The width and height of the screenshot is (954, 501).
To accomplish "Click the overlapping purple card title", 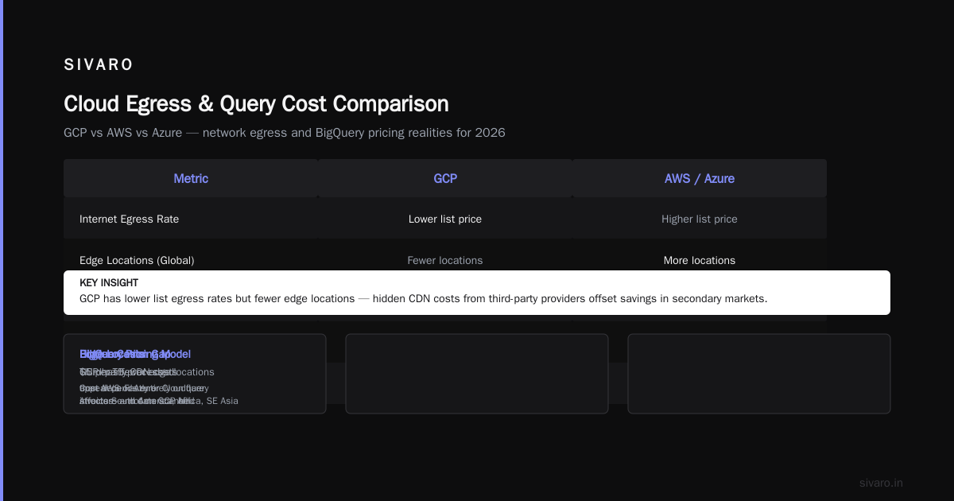I will pos(135,354).
